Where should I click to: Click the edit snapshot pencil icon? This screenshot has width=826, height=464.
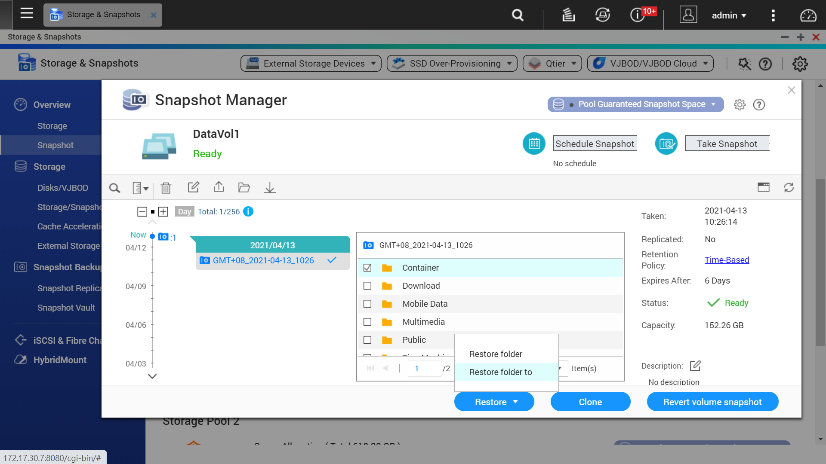pyautogui.click(x=194, y=187)
